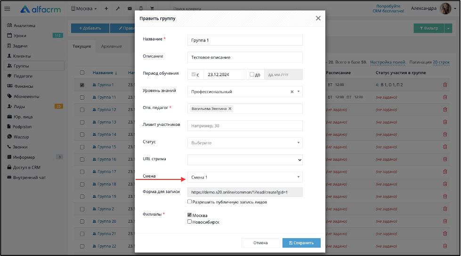
Task: Delete Группа 11 using the trash icon
Action: [x=445, y=97]
